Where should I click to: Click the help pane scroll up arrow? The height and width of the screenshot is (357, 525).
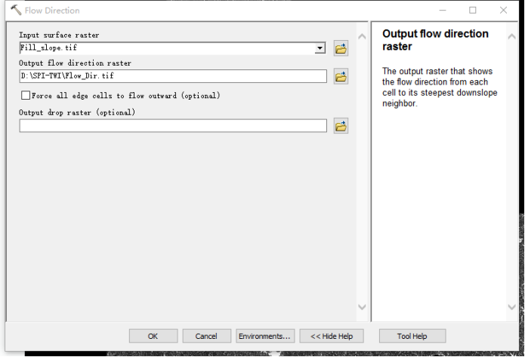[x=511, y=36]
